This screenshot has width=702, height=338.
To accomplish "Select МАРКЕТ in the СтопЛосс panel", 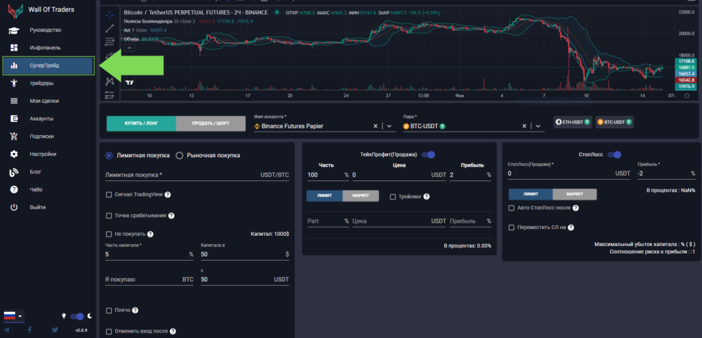I will coord(575,194).
